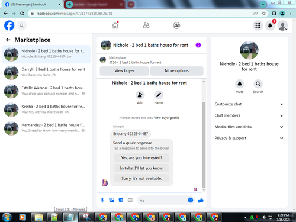Open the Notifications bell with red badge
The height and width of the screenshot is (222, 296).
pos(270,25)
